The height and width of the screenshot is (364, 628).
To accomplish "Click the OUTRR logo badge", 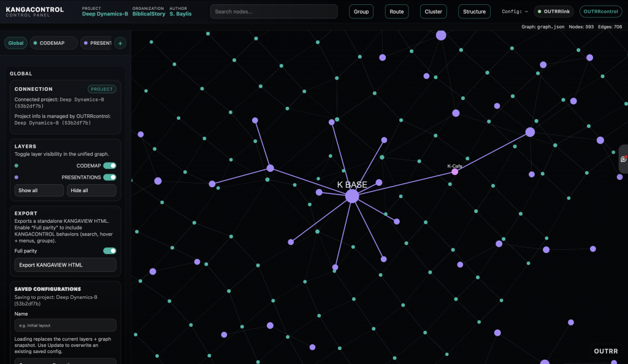I will (606, 351).
